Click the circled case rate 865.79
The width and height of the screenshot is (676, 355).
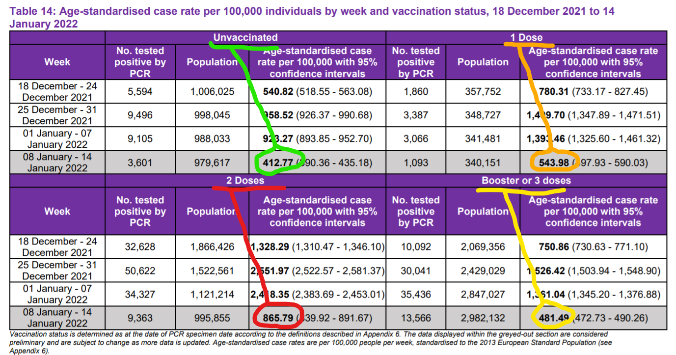click(x=278, y=318)
